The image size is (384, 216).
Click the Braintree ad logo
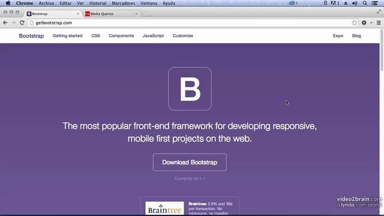[x=164, y=208]
